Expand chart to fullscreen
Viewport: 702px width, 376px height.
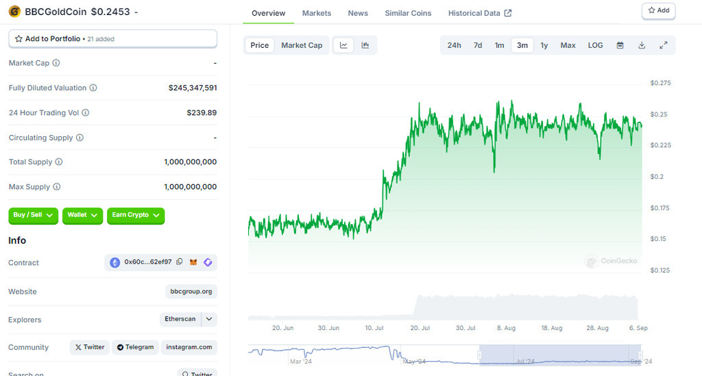click(x=664, y=45)
